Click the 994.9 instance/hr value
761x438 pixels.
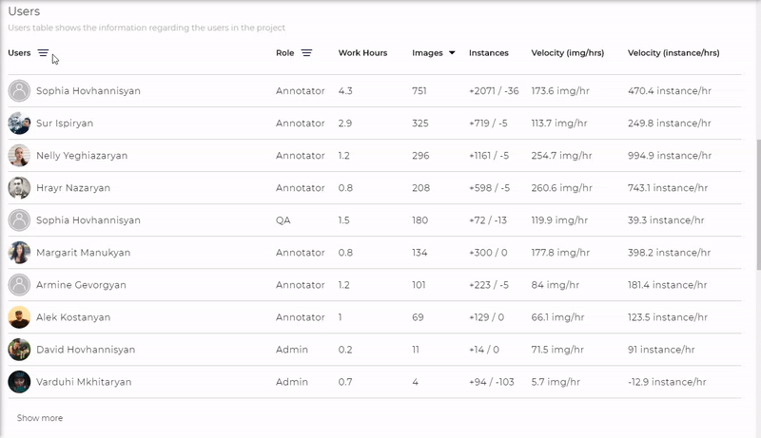(670, 156)
